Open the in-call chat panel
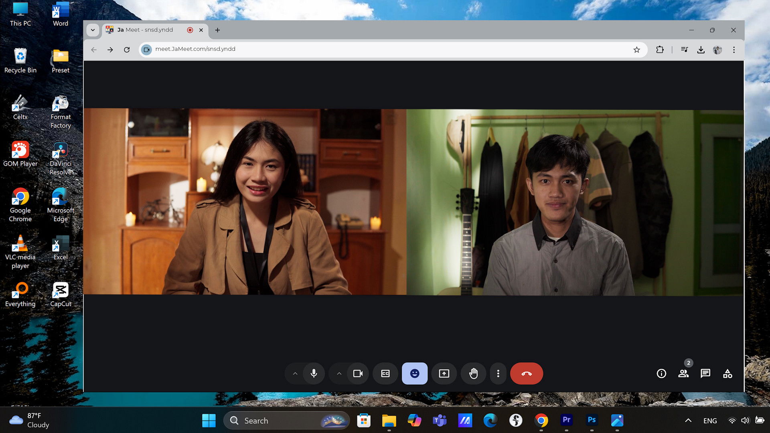 click(705, 374)
